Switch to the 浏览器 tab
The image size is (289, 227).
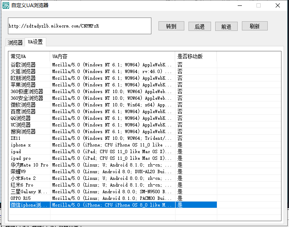point(15,43)
